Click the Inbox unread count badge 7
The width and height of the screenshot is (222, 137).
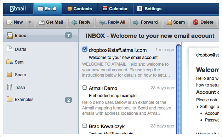[69, 35]
